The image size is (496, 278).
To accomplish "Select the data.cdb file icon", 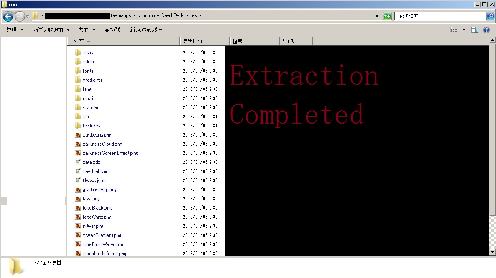I will (78, 162).
